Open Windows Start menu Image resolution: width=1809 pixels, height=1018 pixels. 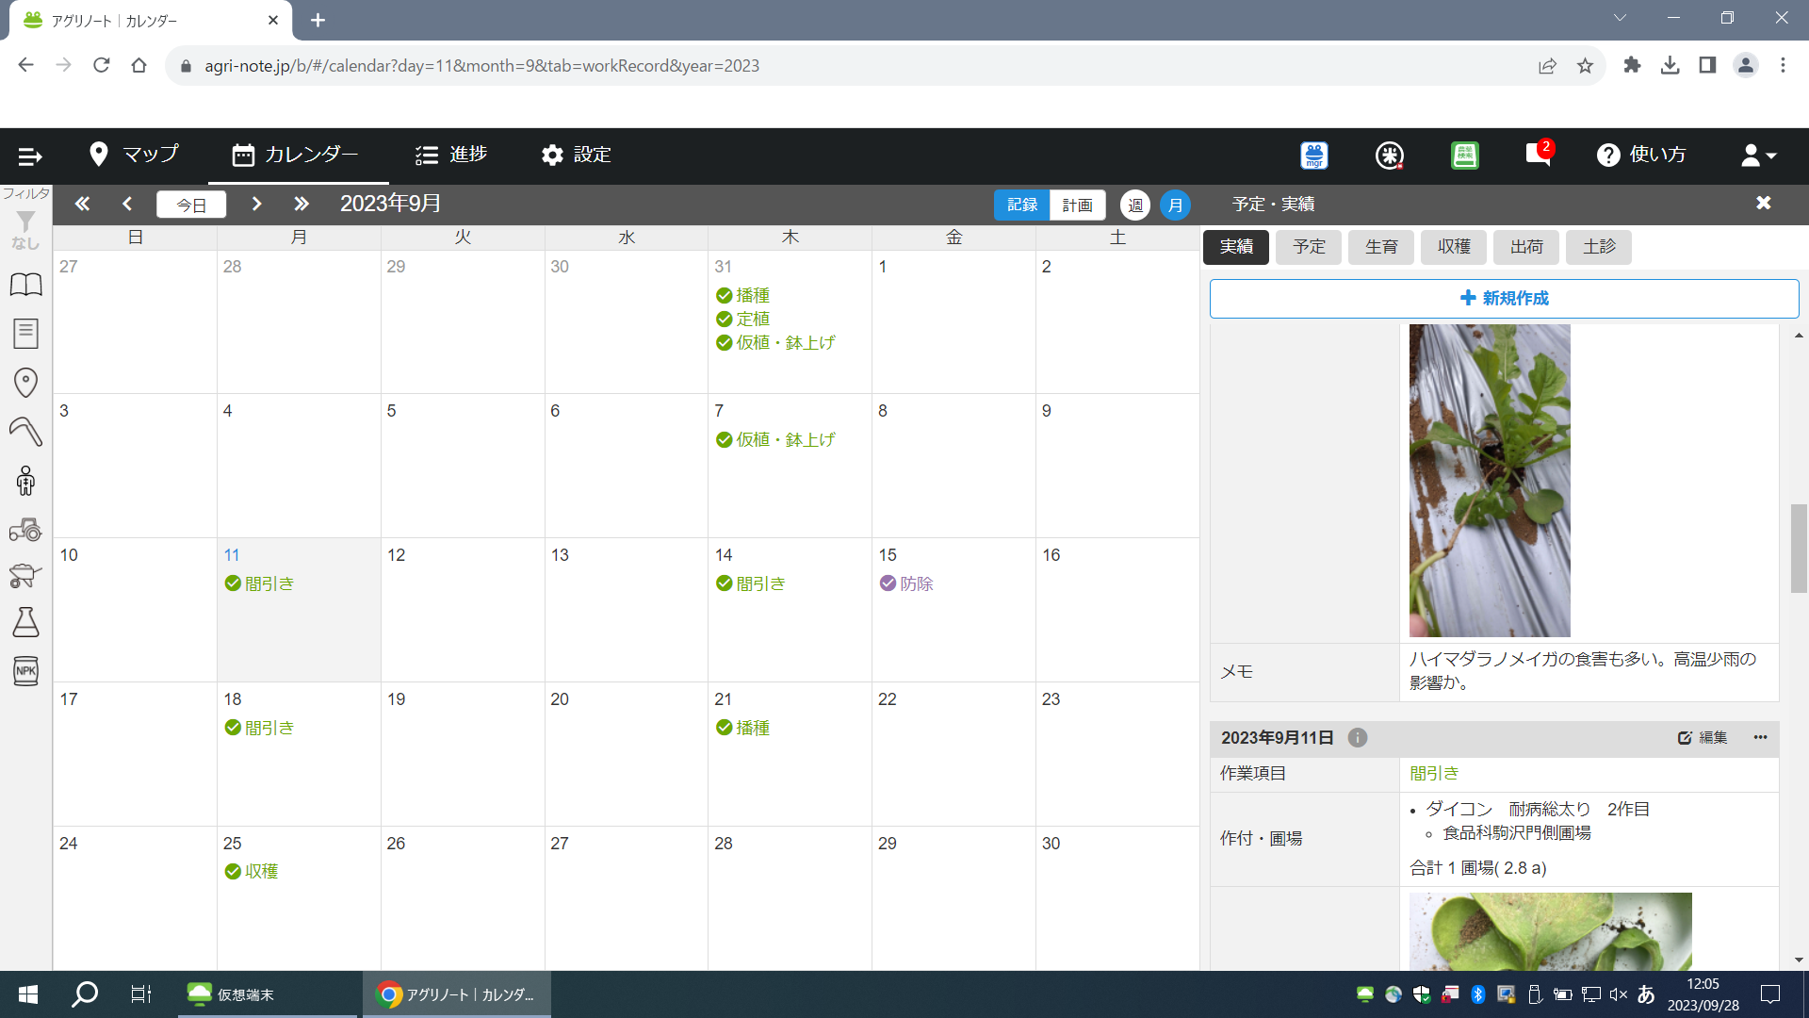coord(28,994)
